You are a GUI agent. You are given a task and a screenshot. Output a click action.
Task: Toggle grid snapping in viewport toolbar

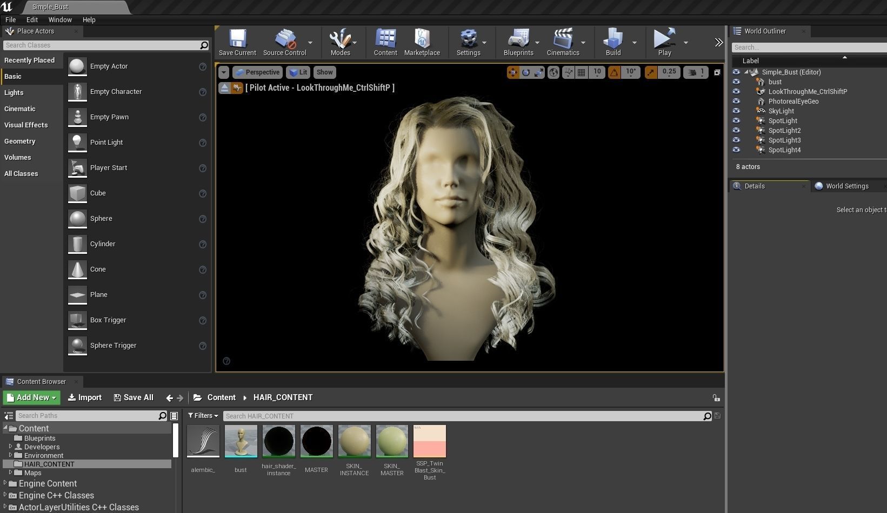tap(581, 72)
